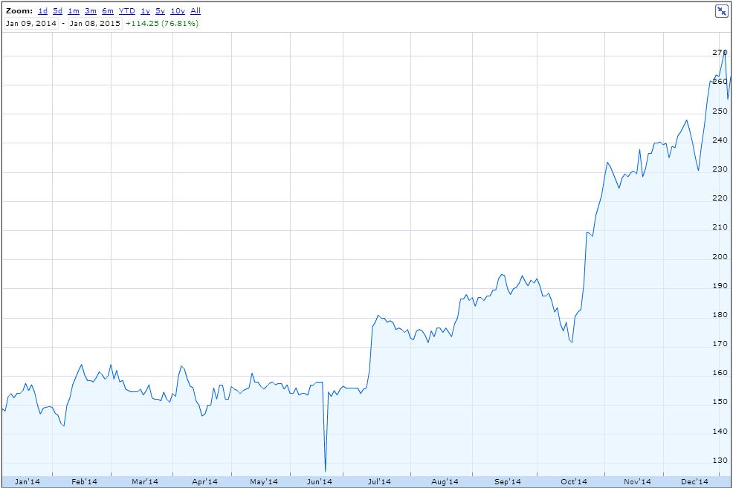Set zoom range to 5d
The image size is (733, 488).
click(x=57, y=10)
